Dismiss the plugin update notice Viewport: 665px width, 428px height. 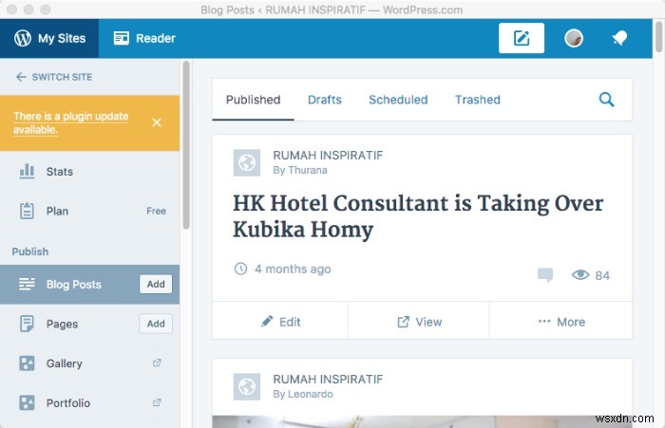click(157, 122)
